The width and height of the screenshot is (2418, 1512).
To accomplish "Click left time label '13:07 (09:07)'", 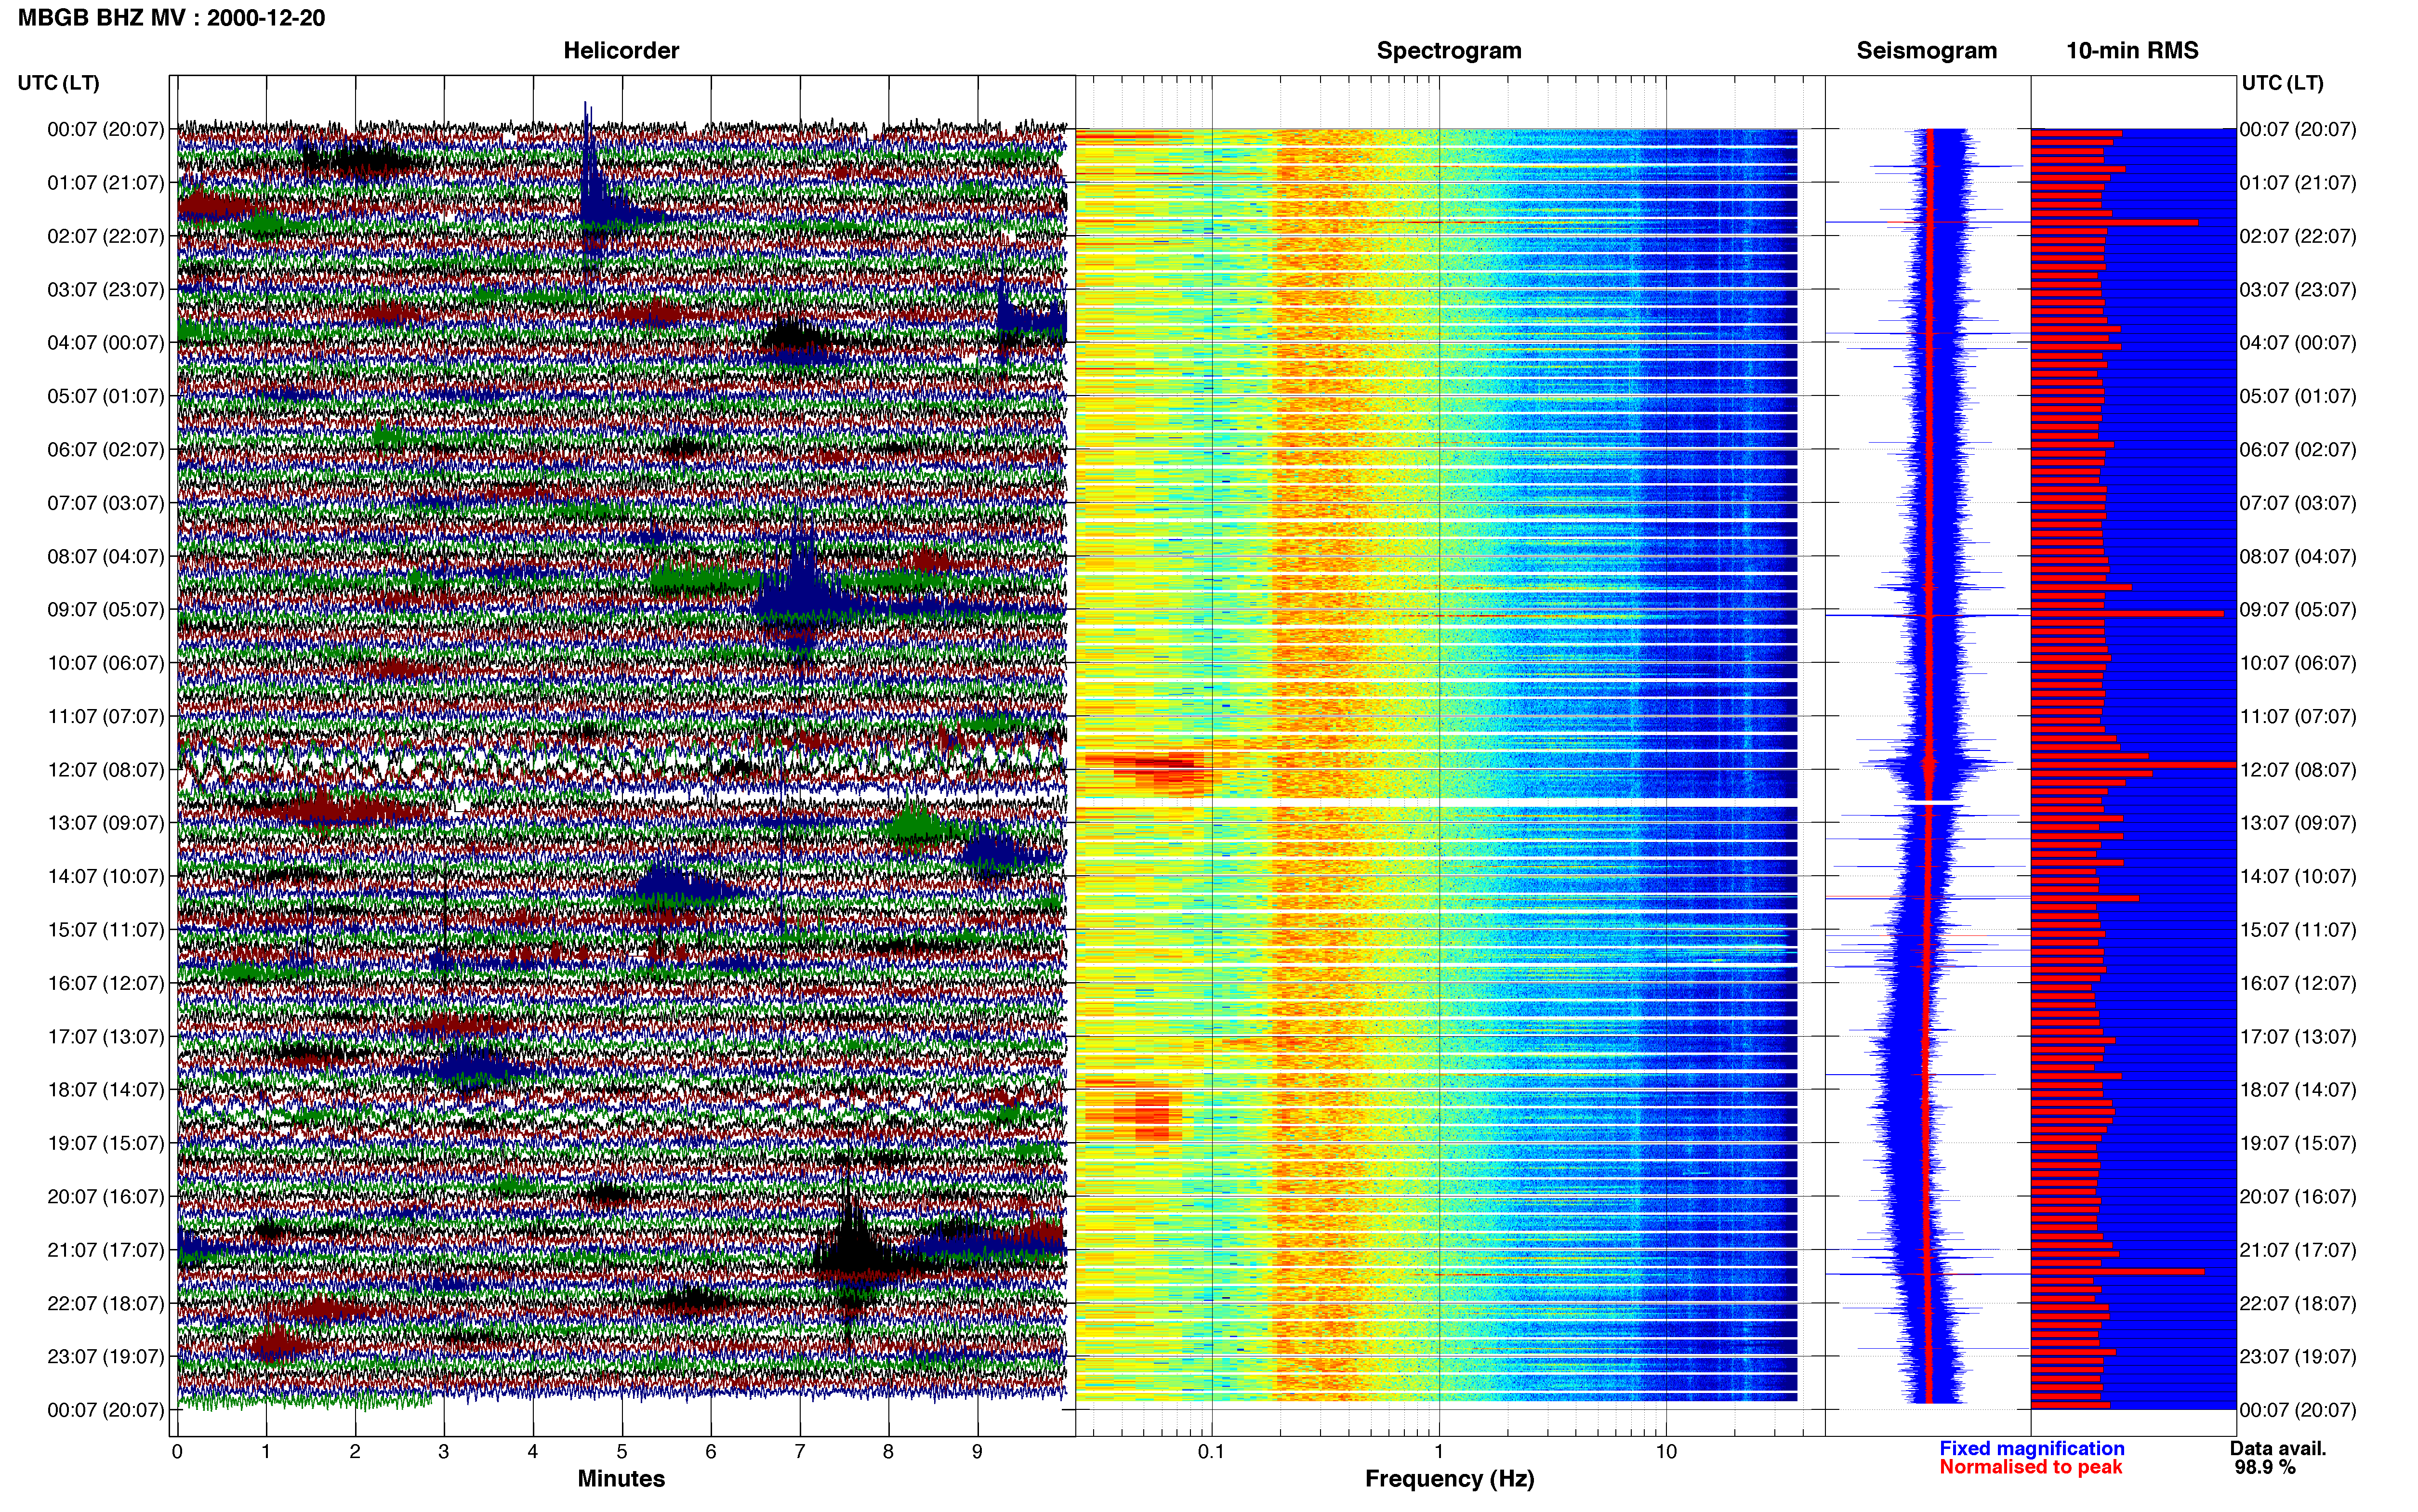I will (x=106, y=822).
